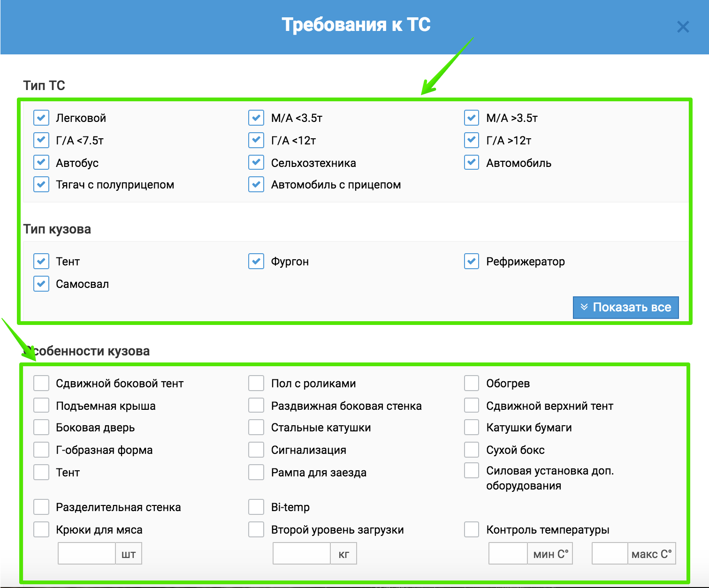Focus the кг weight input field
The image size is (709, 588).
click(x=302, y=554)
